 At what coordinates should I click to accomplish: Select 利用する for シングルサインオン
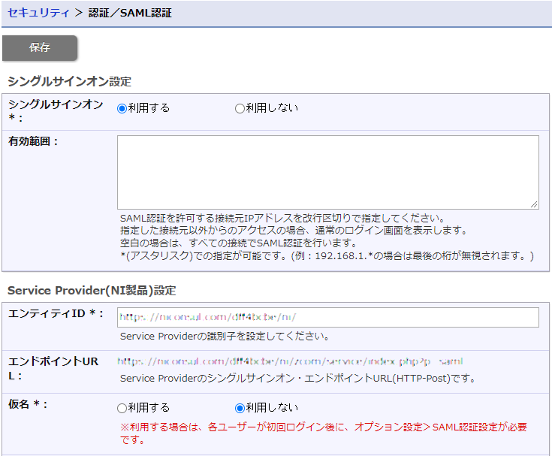pyautogui.click(x=122, y=108)
